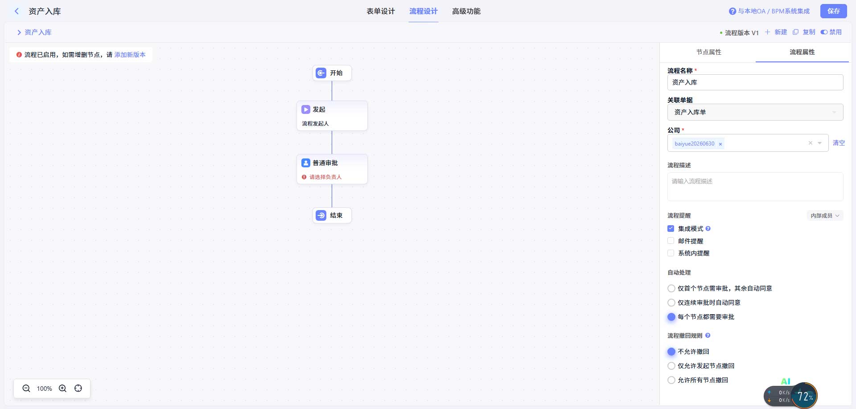The width and height of the screenshot is (856, 409).
Task: Switch to the 表单设计 tab
Action: (x=381, y=11)
